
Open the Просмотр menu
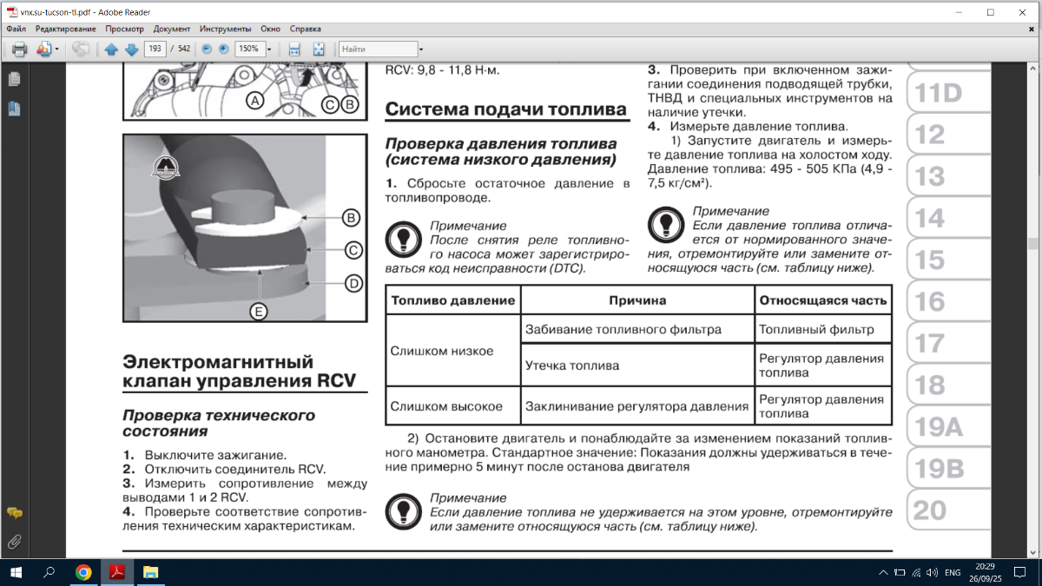pyautogui.click(x=124, y=29)
